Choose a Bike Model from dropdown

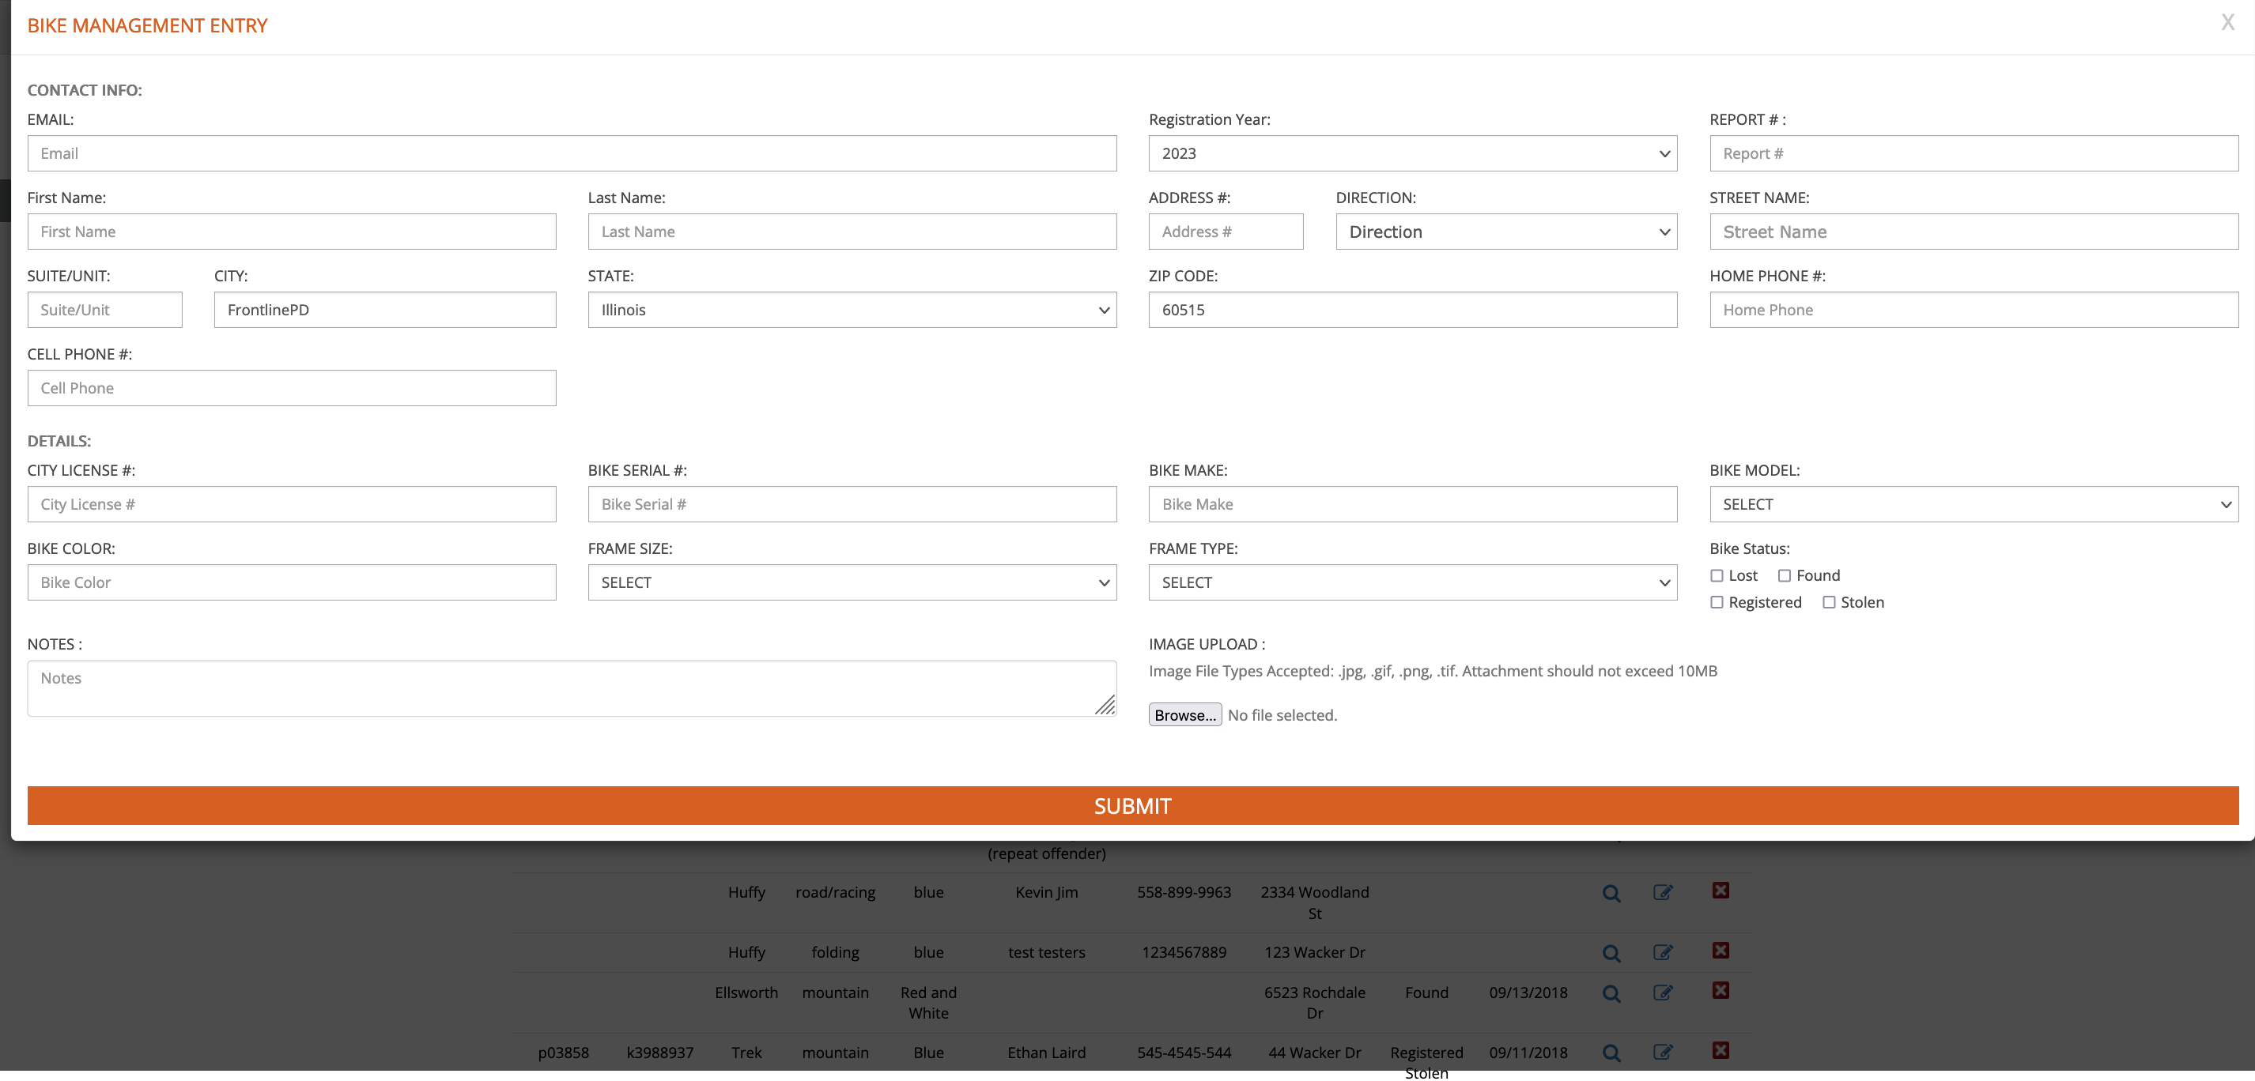click(1974, 505)
